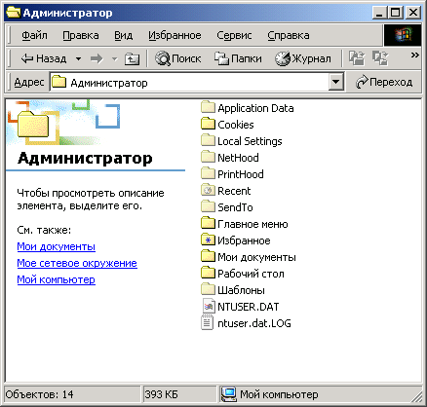This screenshot has height=407, width=427.
Task: Click the Переход go button
Action: (384, 83)
